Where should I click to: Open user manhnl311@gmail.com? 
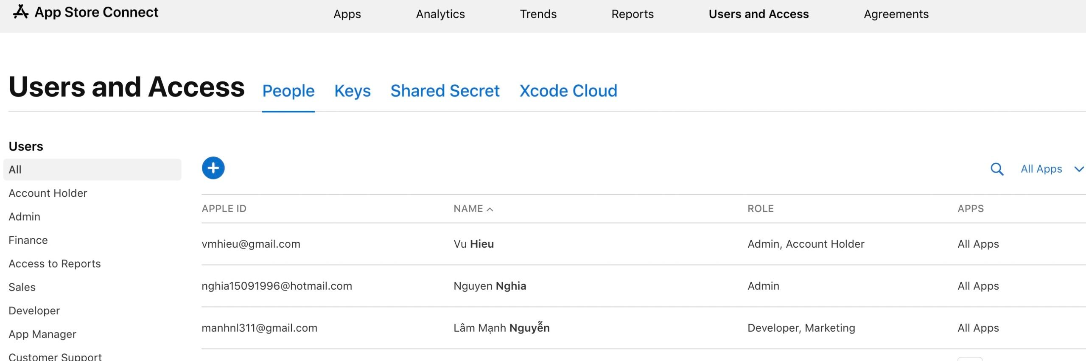tap(259, 328)
